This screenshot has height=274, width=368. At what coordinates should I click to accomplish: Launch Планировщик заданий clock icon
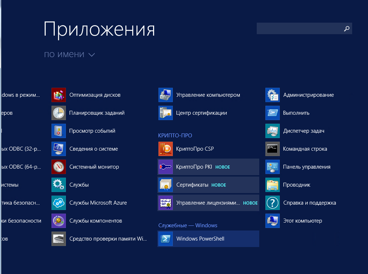pos(59,113)
